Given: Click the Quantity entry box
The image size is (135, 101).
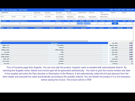Looking at the screenshot, I should tap(94, 23).
